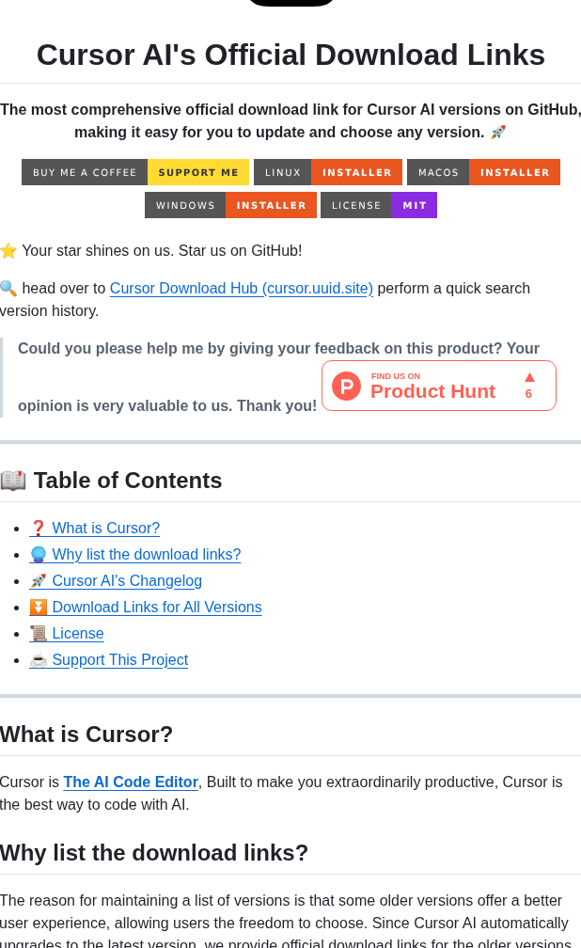Click the Product Hunt badge
Screen dimensions: 581x948
438,386
